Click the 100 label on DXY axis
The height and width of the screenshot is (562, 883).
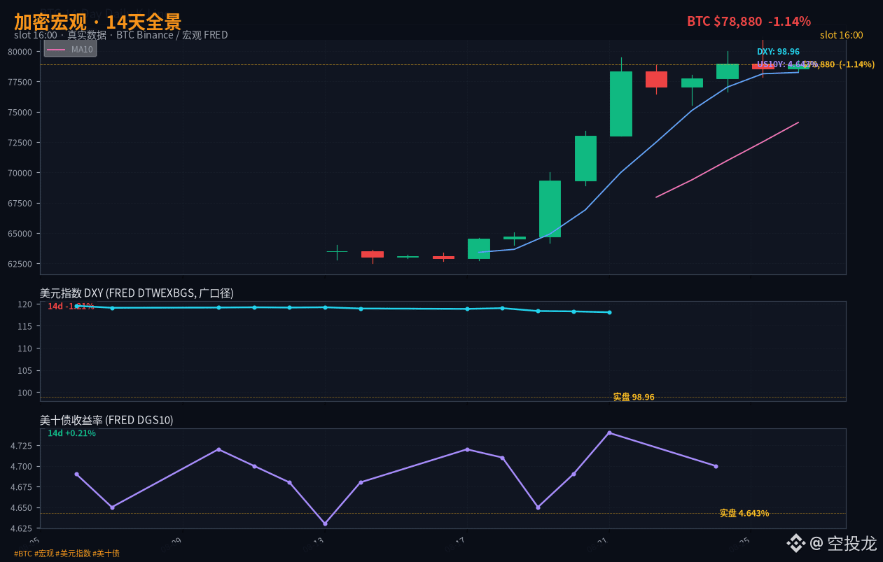[x=25, y=393]
